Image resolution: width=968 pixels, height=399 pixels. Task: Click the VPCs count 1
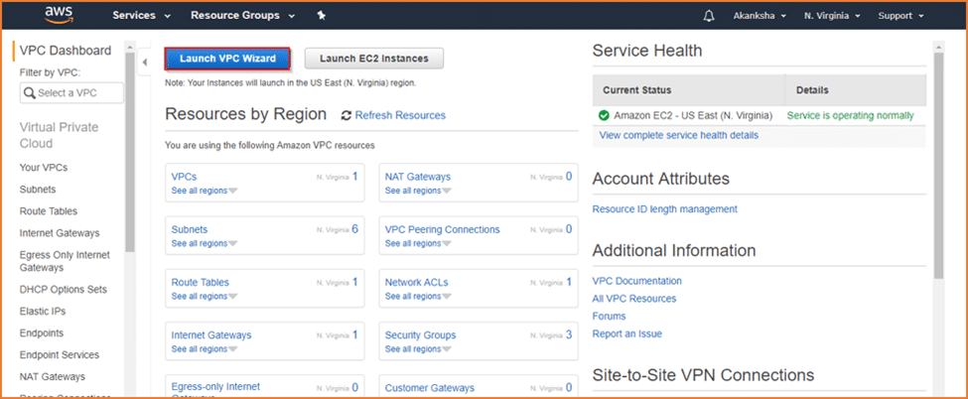pyautogui.click(x=355, y=177)
